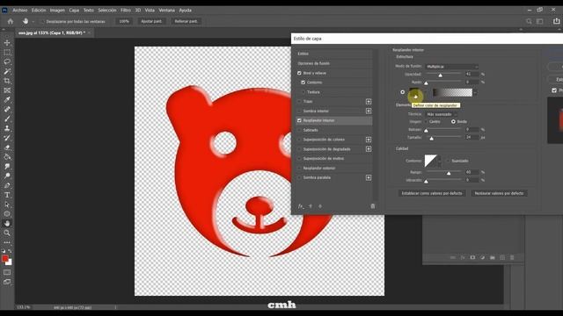Viewport: 563px width, 316px height.
Task: Enable the Suavizado checkbox
Action: click(448, 161)
